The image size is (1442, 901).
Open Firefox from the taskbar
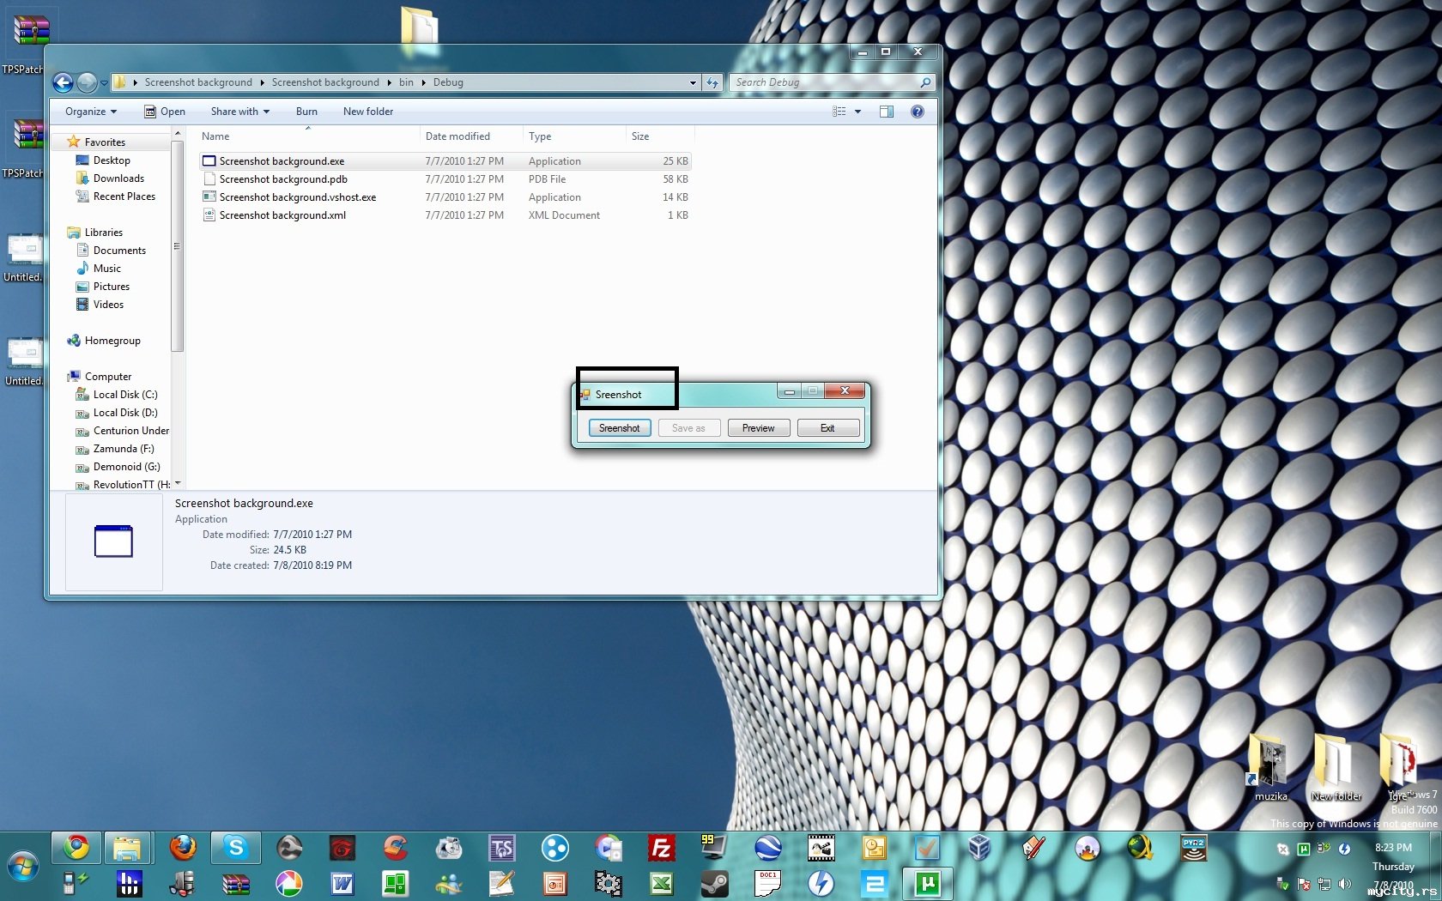[182, 848]
